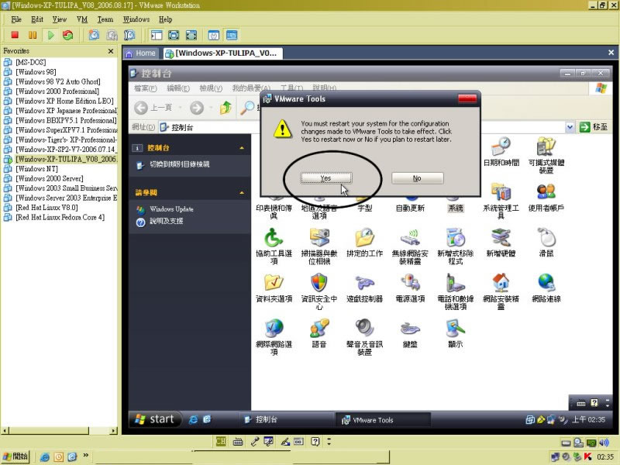Open the Help menu in VMware Workstation
This screenshot has width=620, height=465.
(x=165, y=19)
